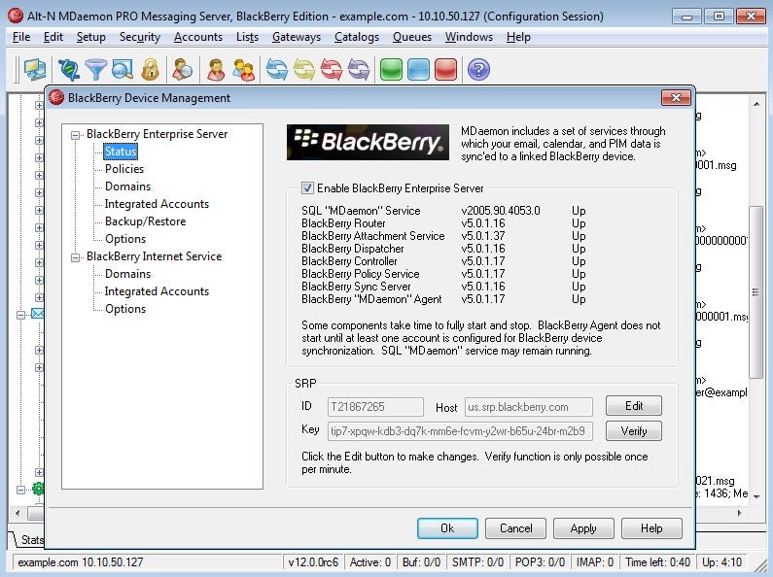Click the magnifier over chart toolbar icon

click(x=123, y=69)
